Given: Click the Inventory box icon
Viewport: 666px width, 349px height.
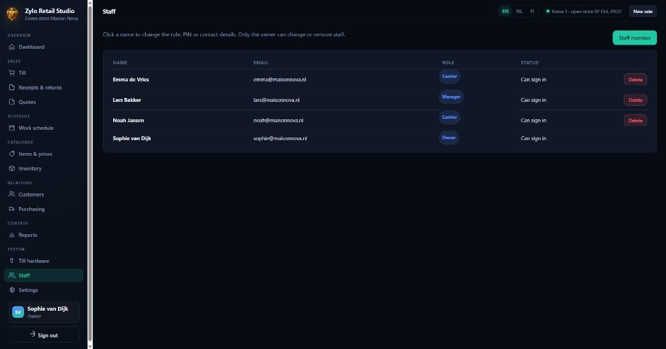Looking at the screenshot, I should pyautogui.click(x=12, y=168).
